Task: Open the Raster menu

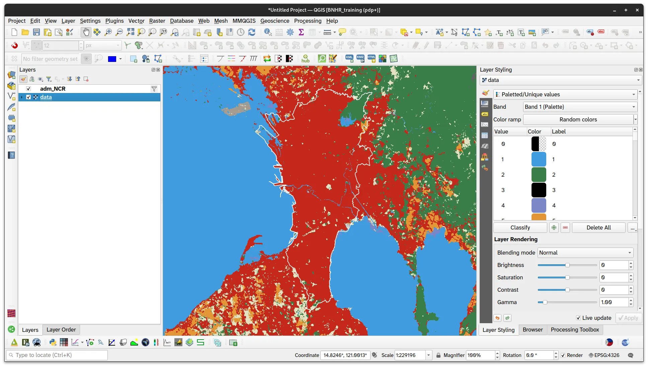Action: [157, 21]
